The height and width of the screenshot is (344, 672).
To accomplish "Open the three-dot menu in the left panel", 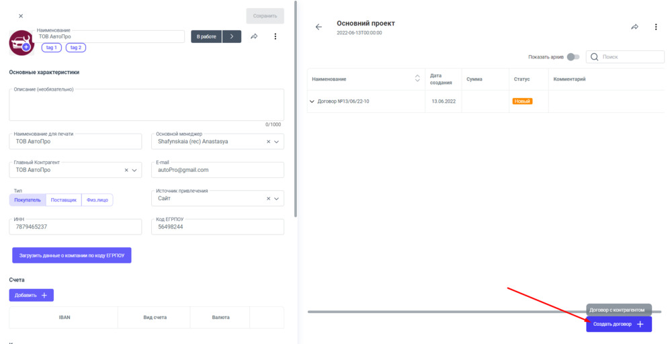I will [x=275, y=37].
